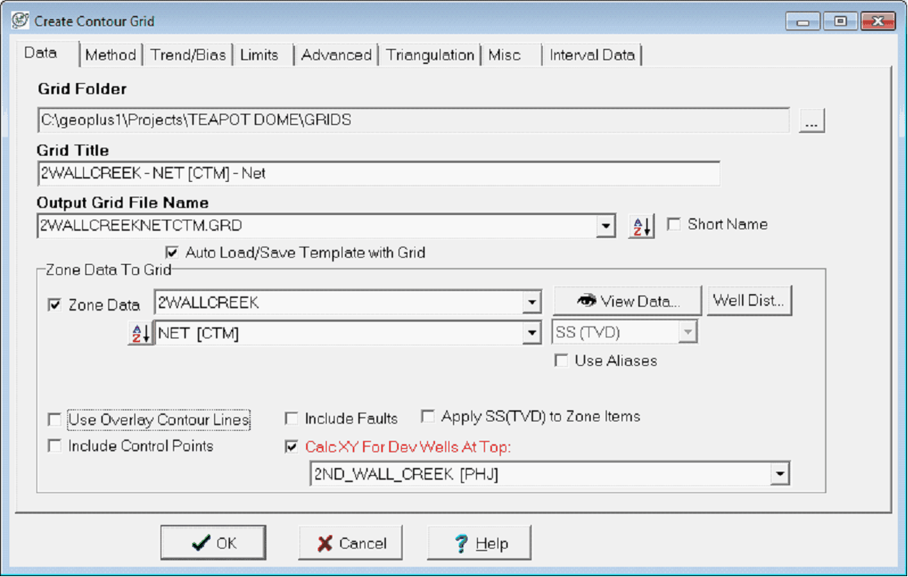Go to the Interval Data tab
Image resolution: width=908 pixels, height=577 pixels.
(592, 55)
